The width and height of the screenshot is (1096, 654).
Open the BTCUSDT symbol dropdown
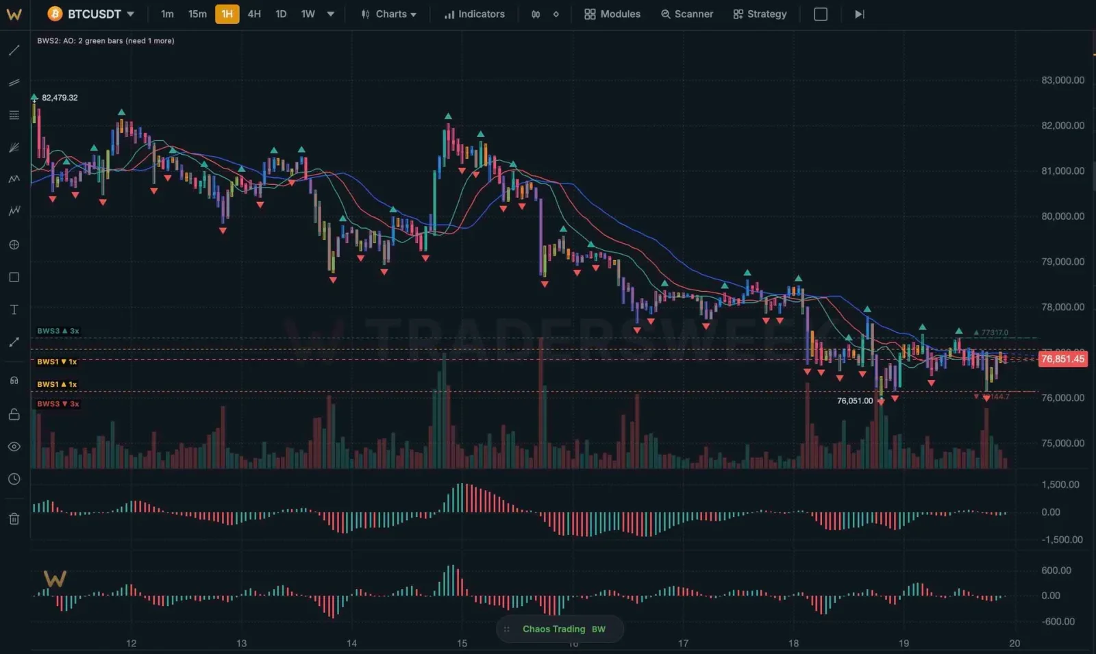click(91, 14)
